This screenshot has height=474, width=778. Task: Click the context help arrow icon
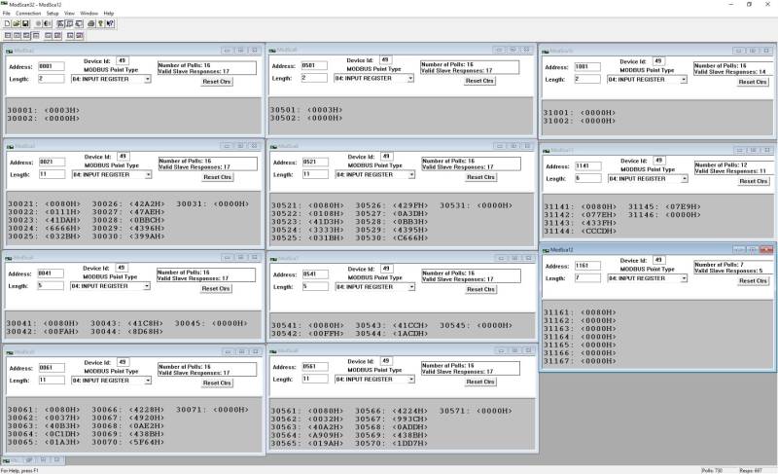tap(110, 22)
